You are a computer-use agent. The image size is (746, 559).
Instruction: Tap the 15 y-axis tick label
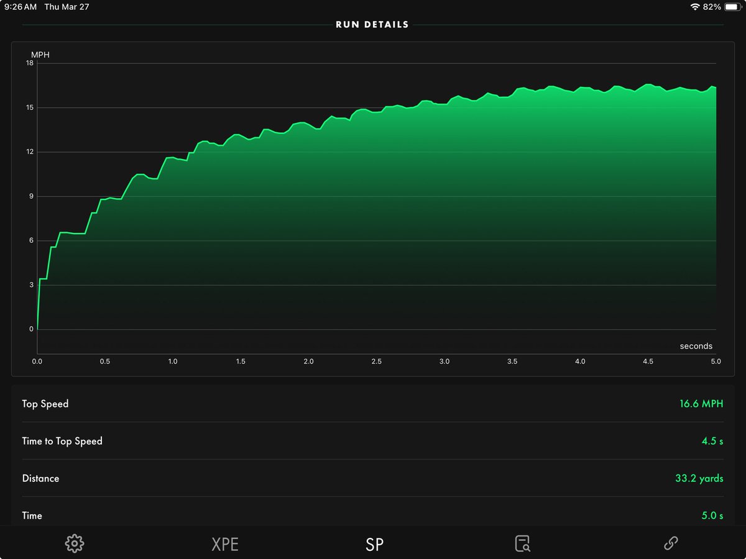point(30,107)
